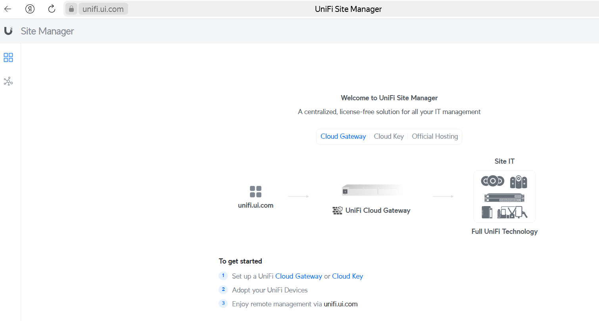Click the 'UniFi Cloud Gateway' diagram label
Screen dimensions: 599x321
click(378, 210)
